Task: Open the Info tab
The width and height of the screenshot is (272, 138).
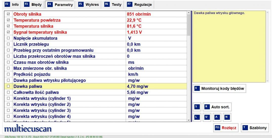Action: [x=12, y=5]
